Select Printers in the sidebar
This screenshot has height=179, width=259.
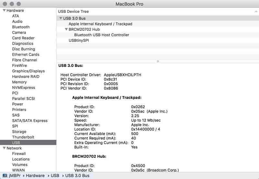coord(19,110)
